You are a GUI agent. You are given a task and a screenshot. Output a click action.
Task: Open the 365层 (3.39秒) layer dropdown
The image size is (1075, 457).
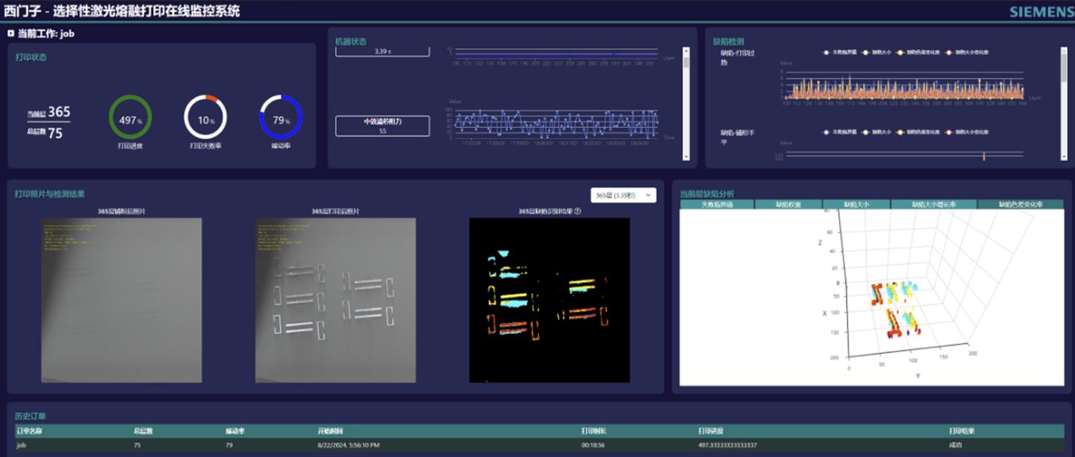pyautogui.click(x=623, y=196)
